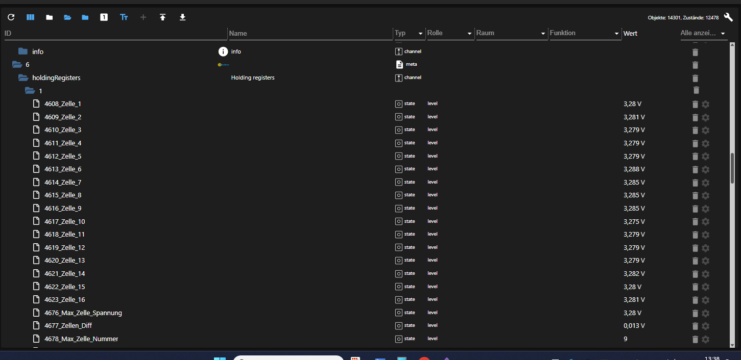The image size is (741, 360).
Task: Collapse the holdingRegisters folder
Action: coord(23,78)
